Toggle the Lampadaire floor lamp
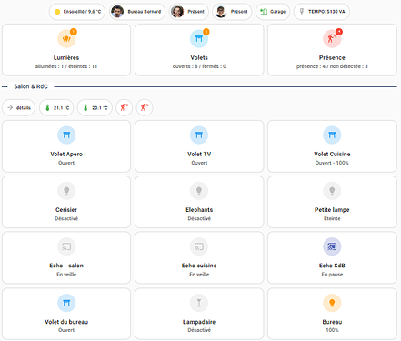The width and height of the screenshot is (401, 341). pyautogui.click(x=199, y=303)
